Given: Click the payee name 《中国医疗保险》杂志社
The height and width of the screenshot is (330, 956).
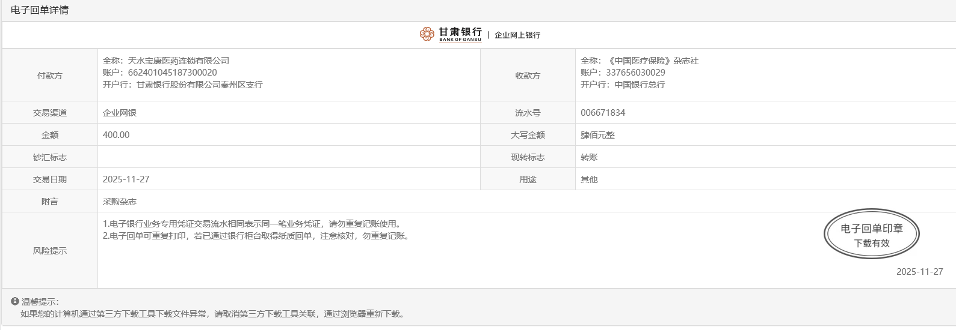Looking at the screenshot, I should [653, 61].
